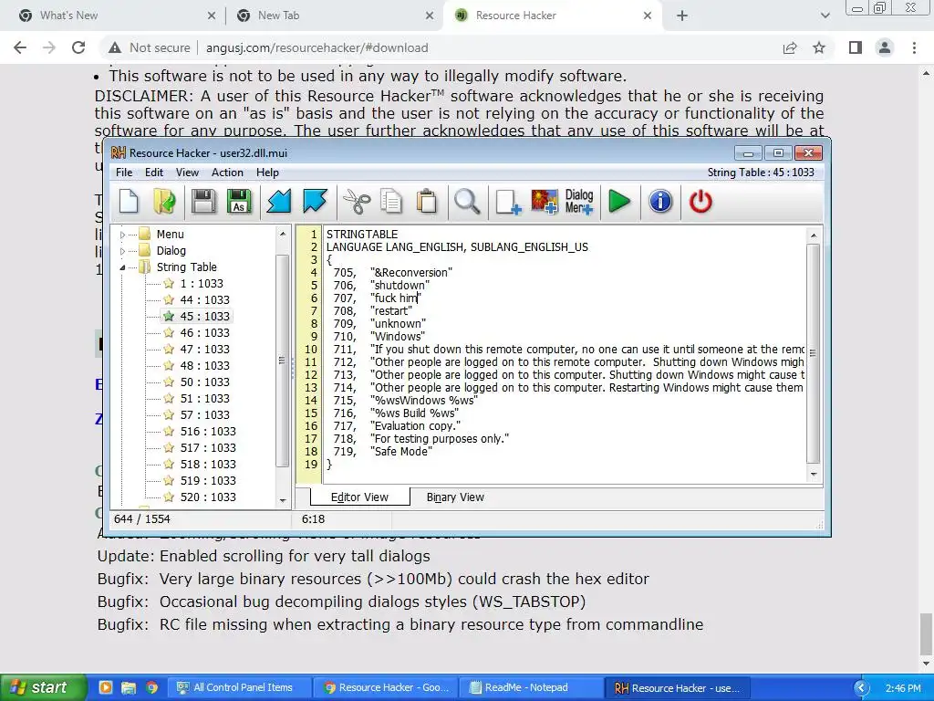Click the tree panel vertical scrollbar thumb

click(283, 361)
